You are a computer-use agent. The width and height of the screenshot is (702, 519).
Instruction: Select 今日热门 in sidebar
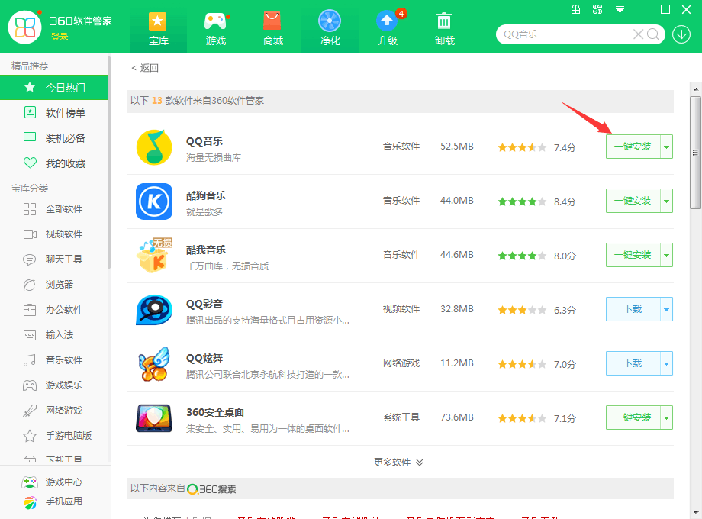click(53, 87)
